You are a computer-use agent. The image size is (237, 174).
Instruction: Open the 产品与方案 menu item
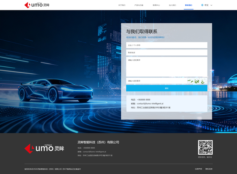[139, 5]
